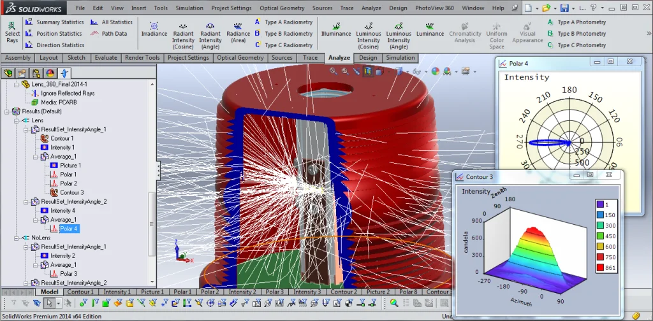Open the DisplayManager panel tab
653x321 pixels.
tap(50, 74)
